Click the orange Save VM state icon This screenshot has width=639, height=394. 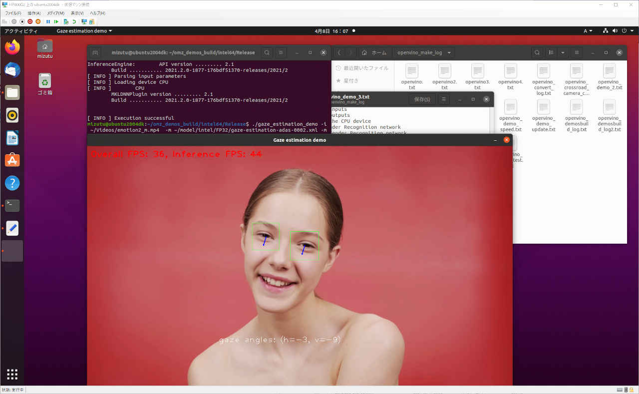(38, 21)
